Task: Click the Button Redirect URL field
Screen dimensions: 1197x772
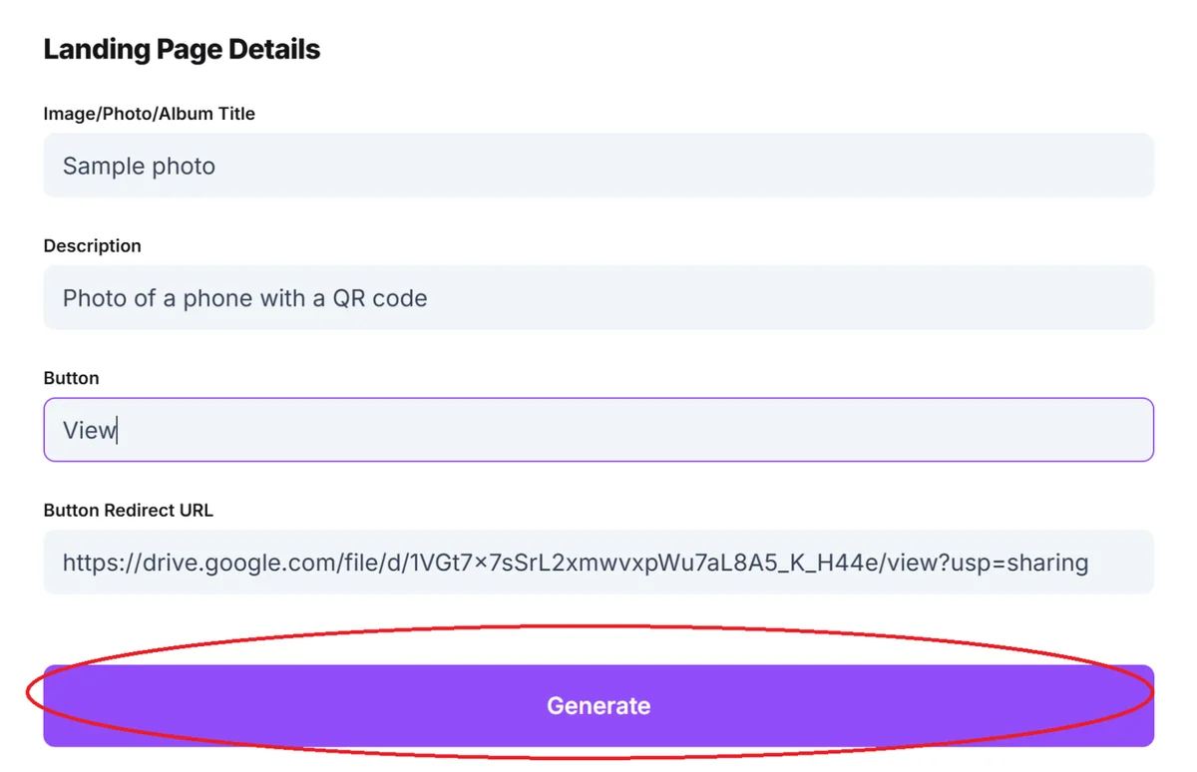Action: pos(598,562)
